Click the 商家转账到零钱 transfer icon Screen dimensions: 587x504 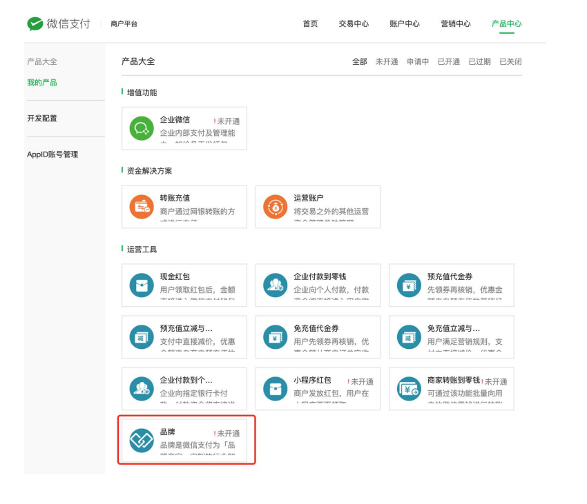pos(409,389)
